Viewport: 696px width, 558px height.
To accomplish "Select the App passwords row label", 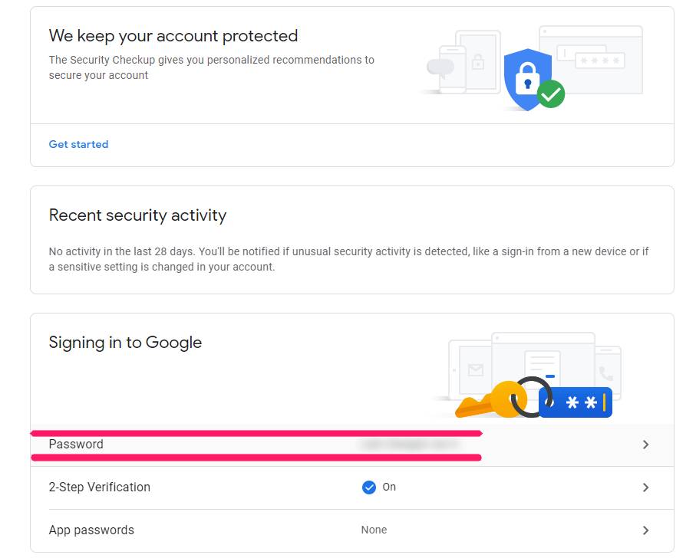I will pos(91,530).
